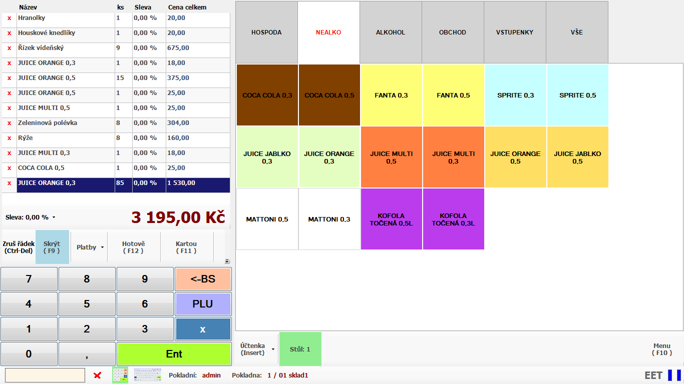Tap keypad digit 7
This screenshot has width=684, height=384.
click(29, 279)
